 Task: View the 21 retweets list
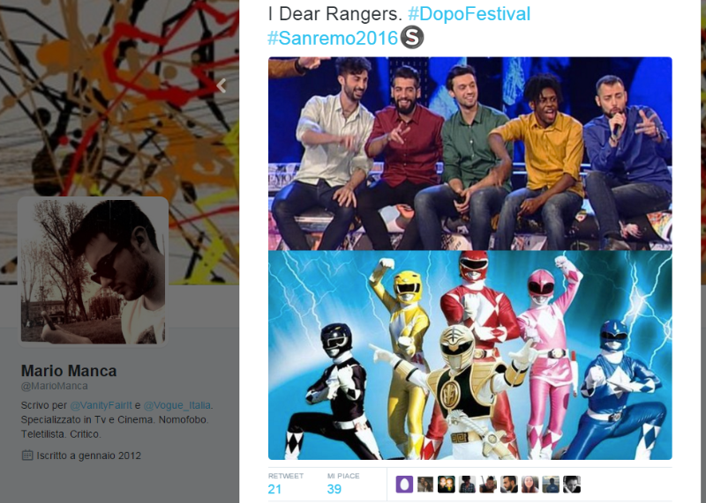click(285, 484)
